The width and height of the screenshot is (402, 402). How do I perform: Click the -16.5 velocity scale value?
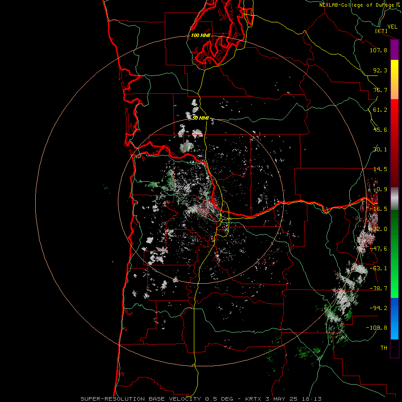pos(378,209)
